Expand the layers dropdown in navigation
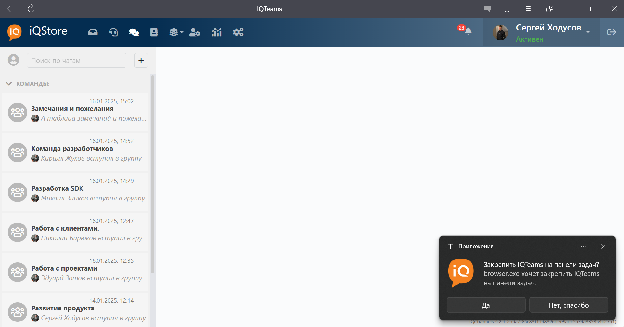This screenshot has width=624, height=327. [x=176, y=32]
